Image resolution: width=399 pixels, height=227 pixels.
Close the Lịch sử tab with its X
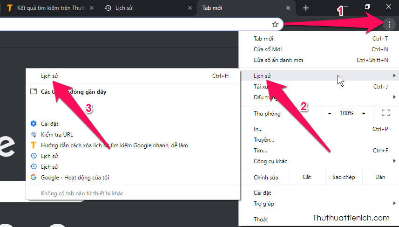coord(189,8)
